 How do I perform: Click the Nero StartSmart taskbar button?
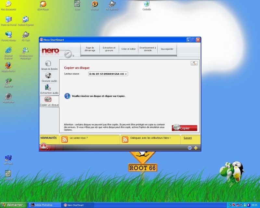coord(78,205)
